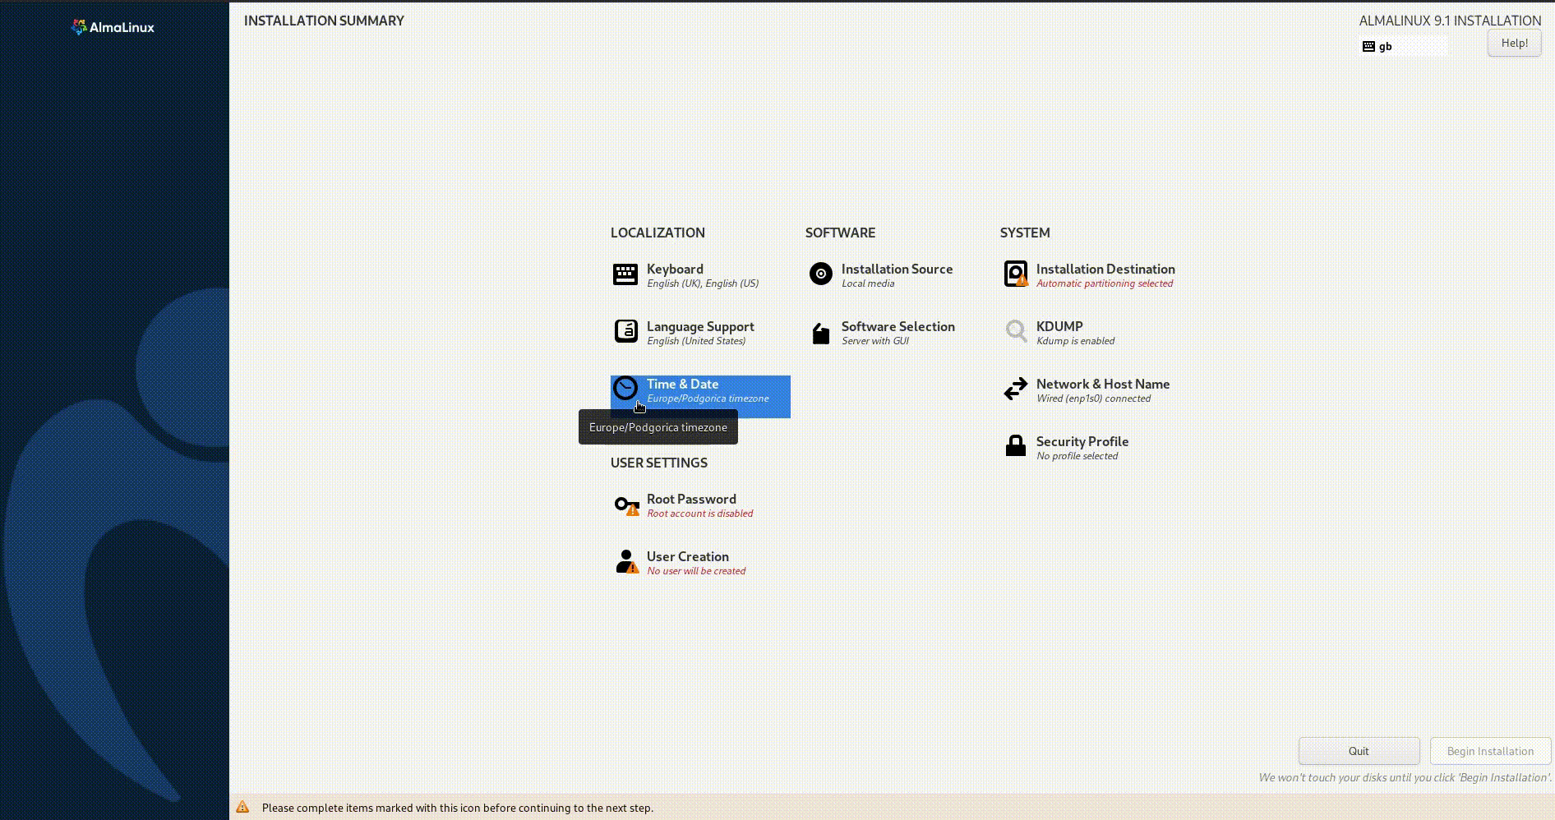Click the Installation Destination disk icon
Screen dimensions: 1555x820
coord(1016,274)
